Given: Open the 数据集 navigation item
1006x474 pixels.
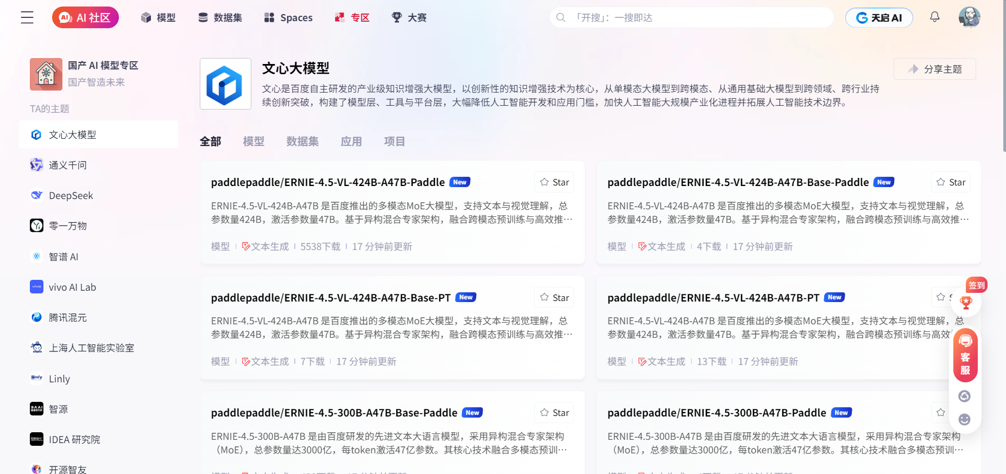Looking at the screenshot, I should tap(220, 18).
